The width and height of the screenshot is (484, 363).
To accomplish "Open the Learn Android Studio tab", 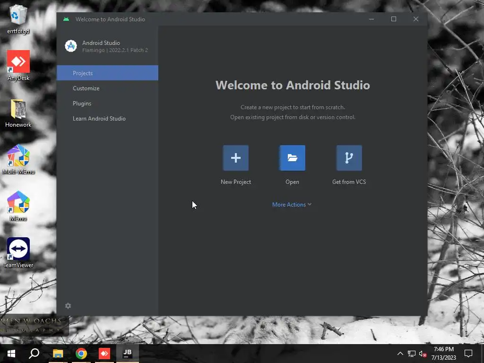I will click(107, 118).
